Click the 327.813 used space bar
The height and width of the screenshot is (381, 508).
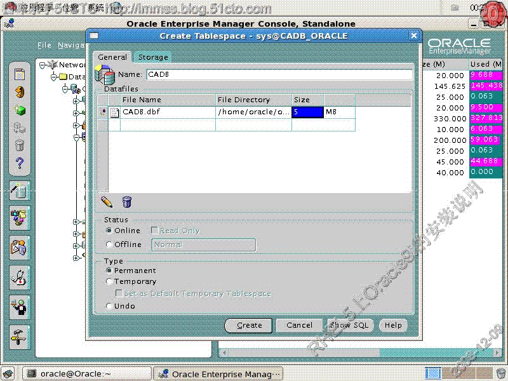[x=486, y=118]
